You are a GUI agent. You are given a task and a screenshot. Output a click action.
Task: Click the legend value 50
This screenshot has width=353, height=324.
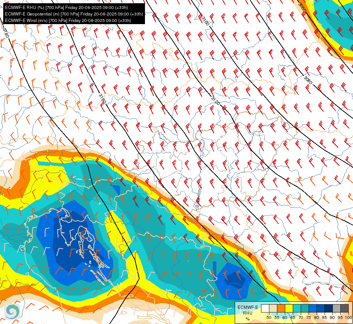(269, 318)
